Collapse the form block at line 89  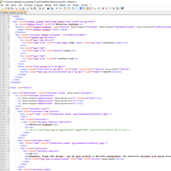tap(9, 66)
